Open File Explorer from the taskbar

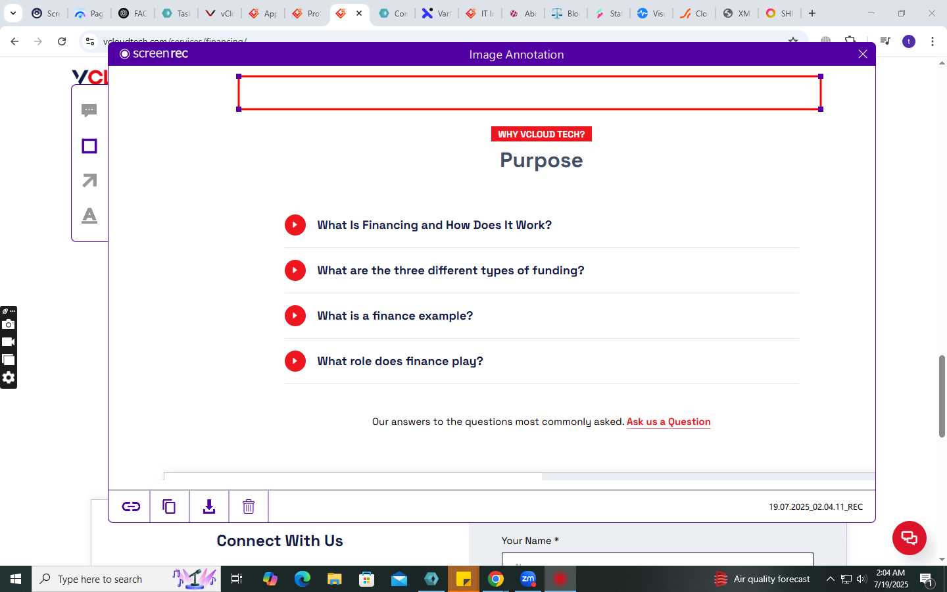(335, 579)
